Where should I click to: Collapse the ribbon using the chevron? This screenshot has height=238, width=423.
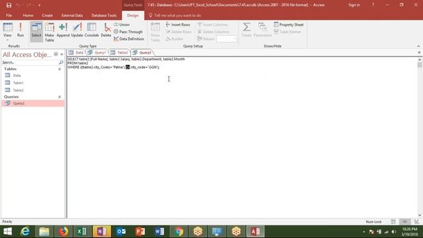pyautogui.click(x=418, y=46)
